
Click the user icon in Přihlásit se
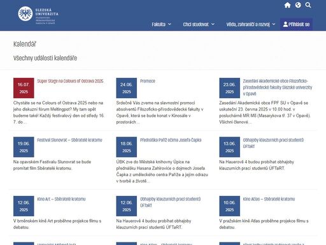click(x=285, y=24)
